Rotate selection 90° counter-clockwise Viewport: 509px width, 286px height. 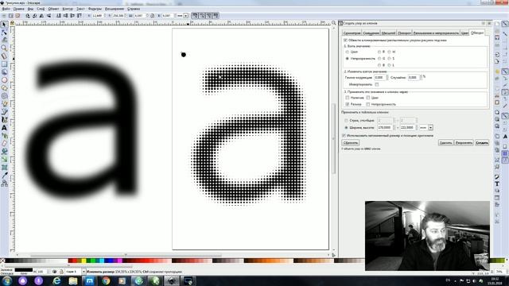click(x=28, y=16)
